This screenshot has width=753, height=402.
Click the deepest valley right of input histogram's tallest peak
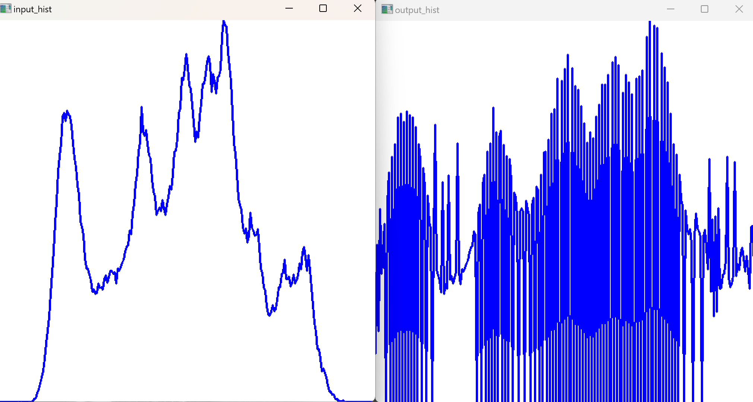click(x=269, y=315)
